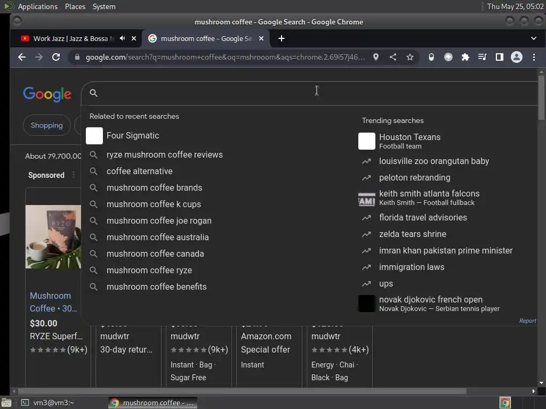Open the location permission icon in address bar
This screenshot has height=409, width=546.
tap(376, 57)
